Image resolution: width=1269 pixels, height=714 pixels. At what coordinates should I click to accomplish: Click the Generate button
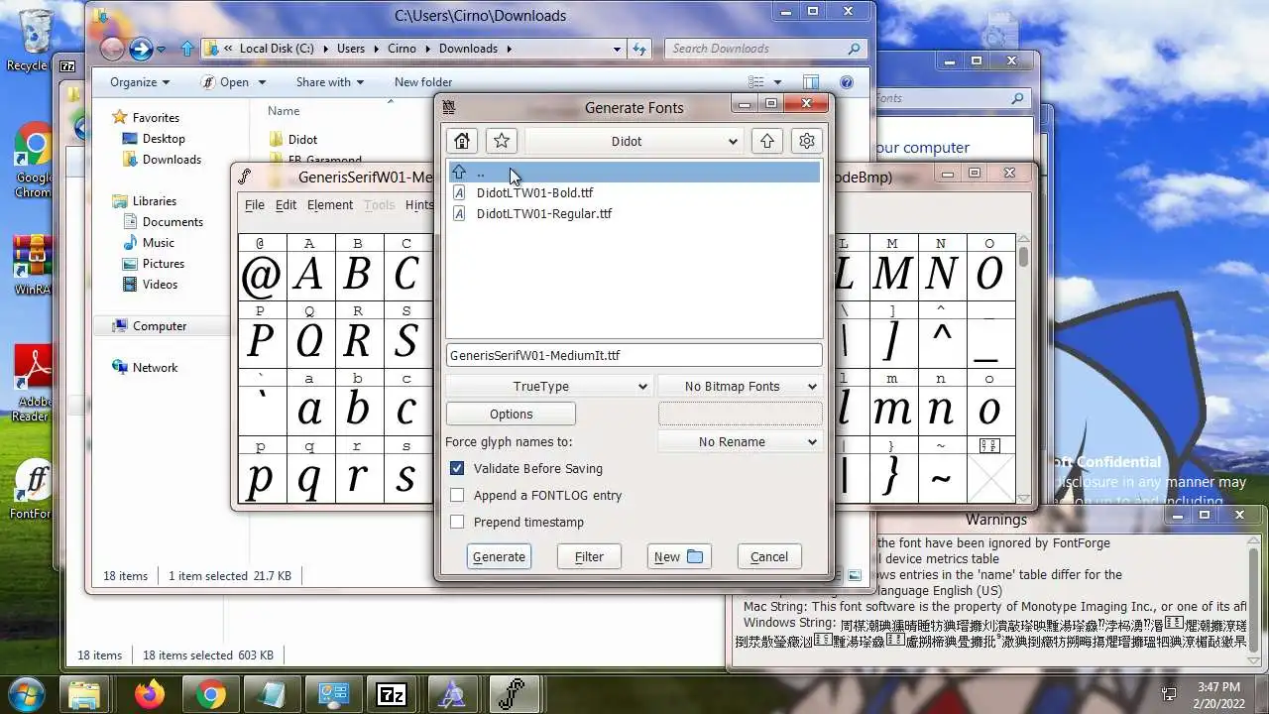[499, 556]
